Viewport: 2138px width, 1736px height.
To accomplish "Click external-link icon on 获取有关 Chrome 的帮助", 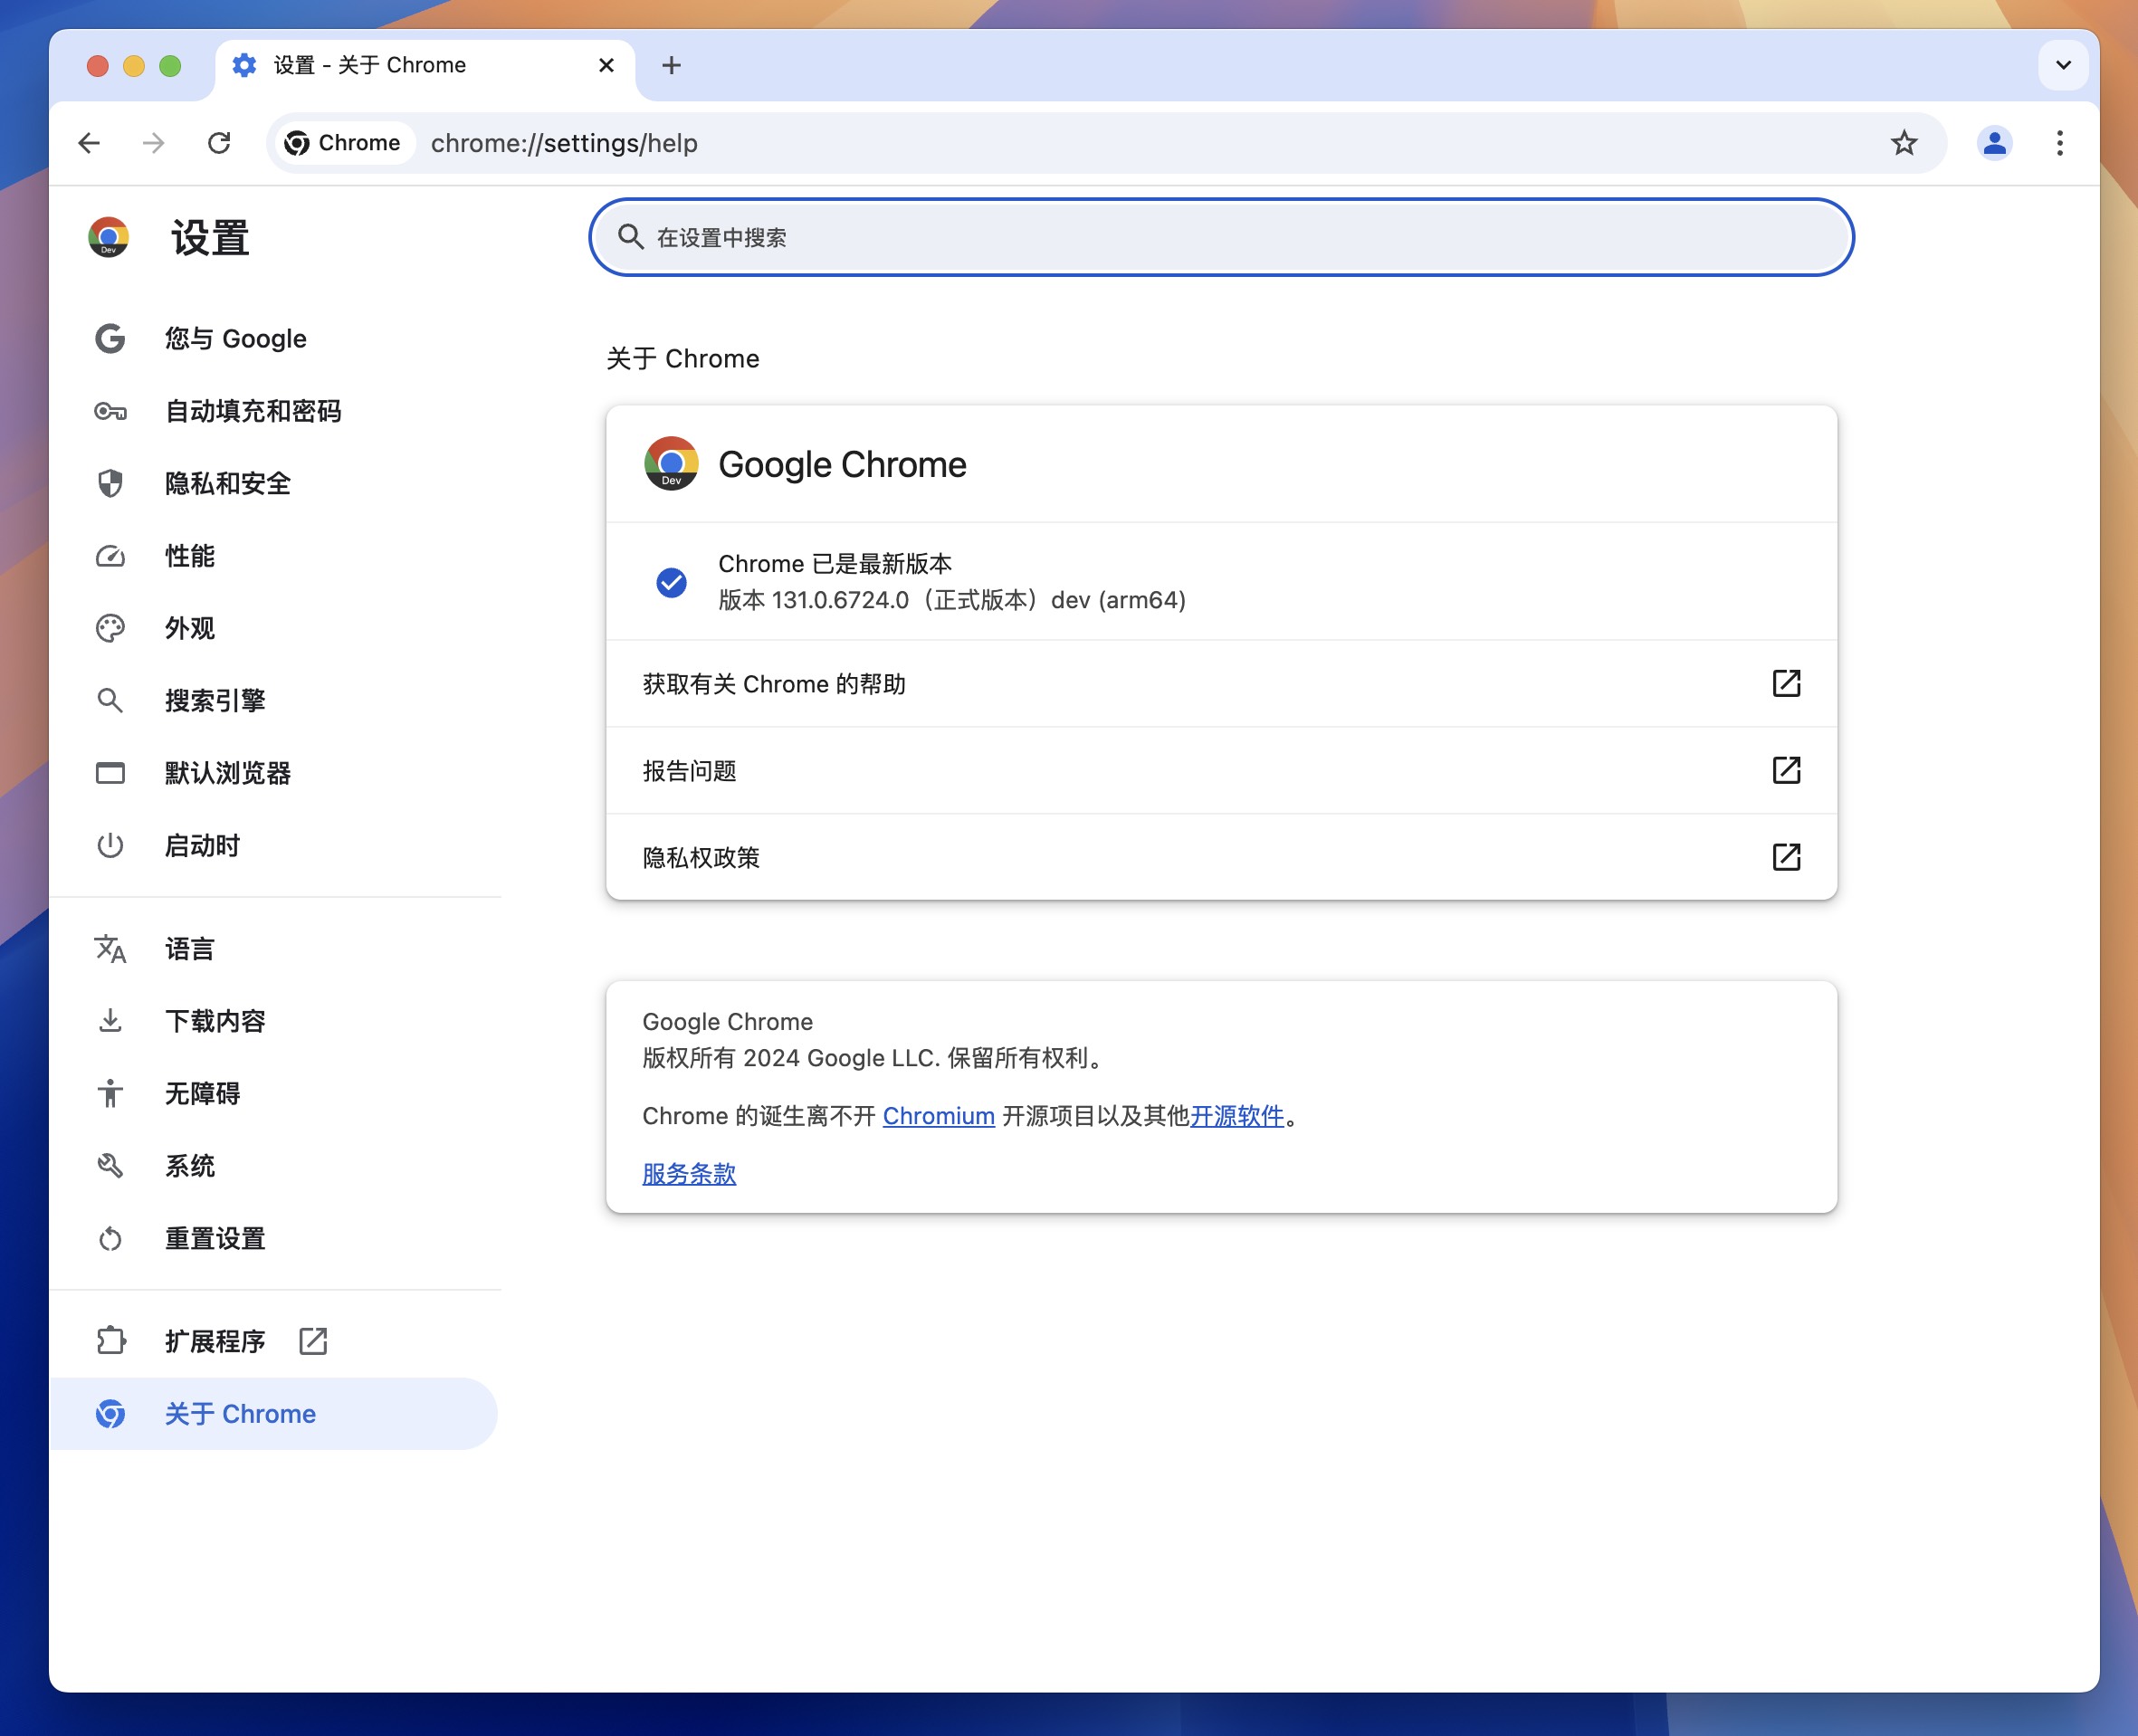I will click(1786, 684).
